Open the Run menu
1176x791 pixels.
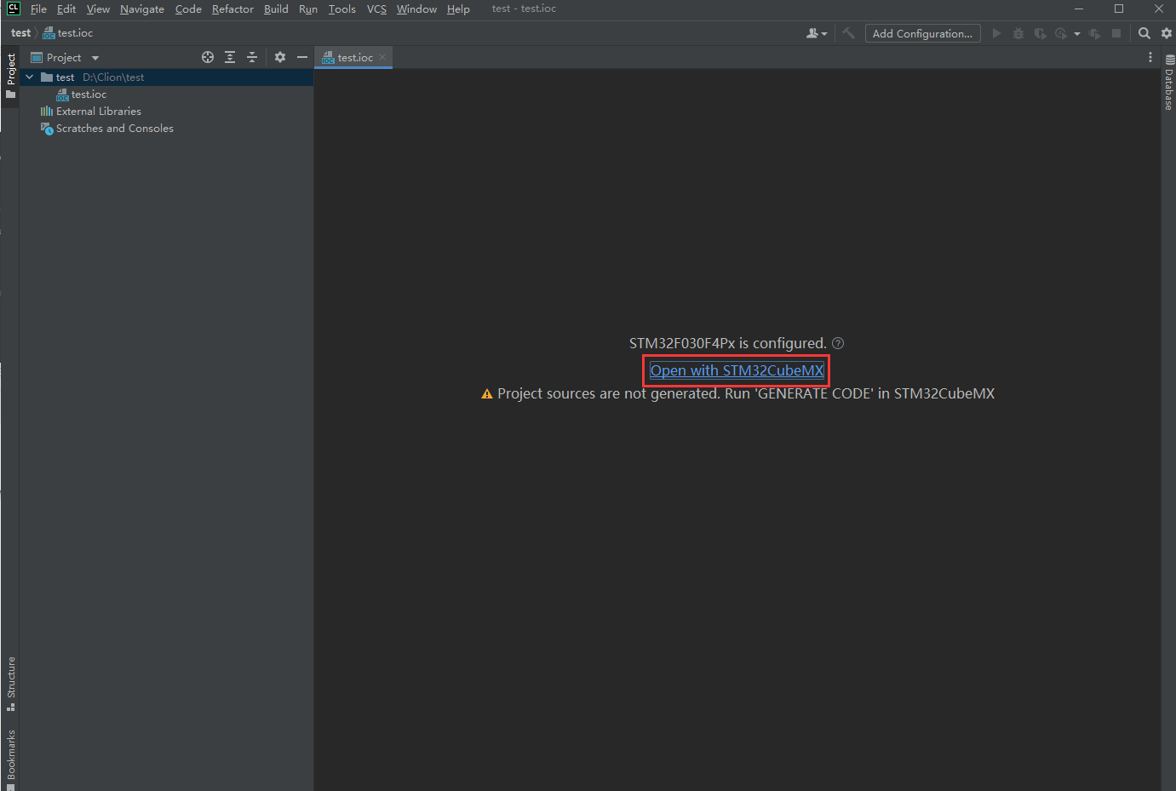(x=308, y=9)
